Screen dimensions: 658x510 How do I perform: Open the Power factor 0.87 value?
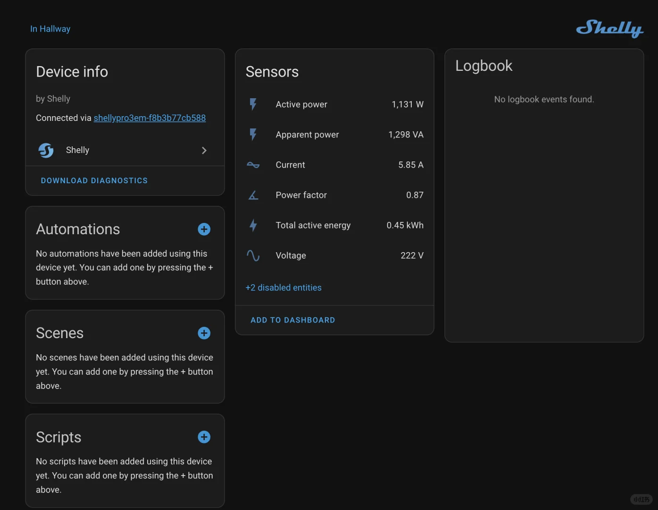[415, 195]
